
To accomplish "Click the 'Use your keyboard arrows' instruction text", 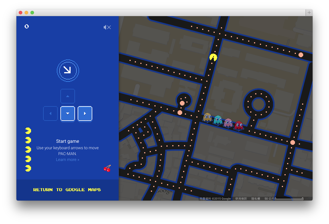I will point(68,151).
